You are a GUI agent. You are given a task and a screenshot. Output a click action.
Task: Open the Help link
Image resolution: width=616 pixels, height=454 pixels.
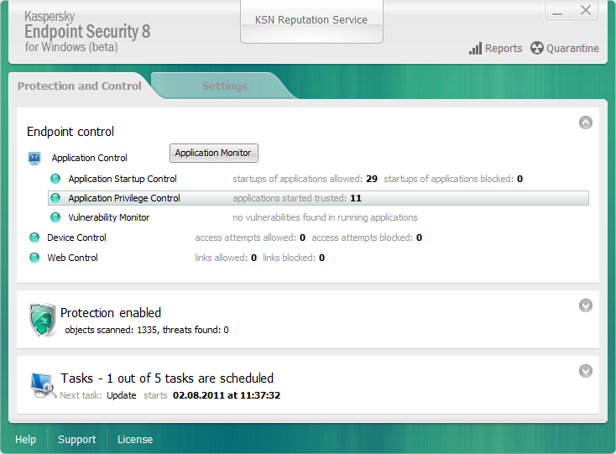click(x=25, y=439)
